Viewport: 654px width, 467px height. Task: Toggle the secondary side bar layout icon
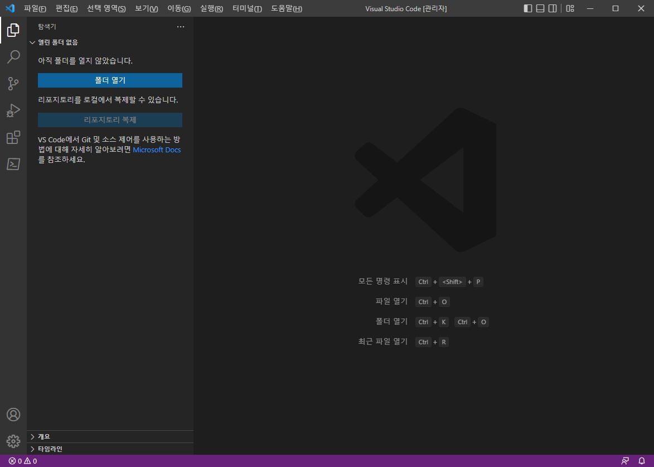(x=552, y=8)
